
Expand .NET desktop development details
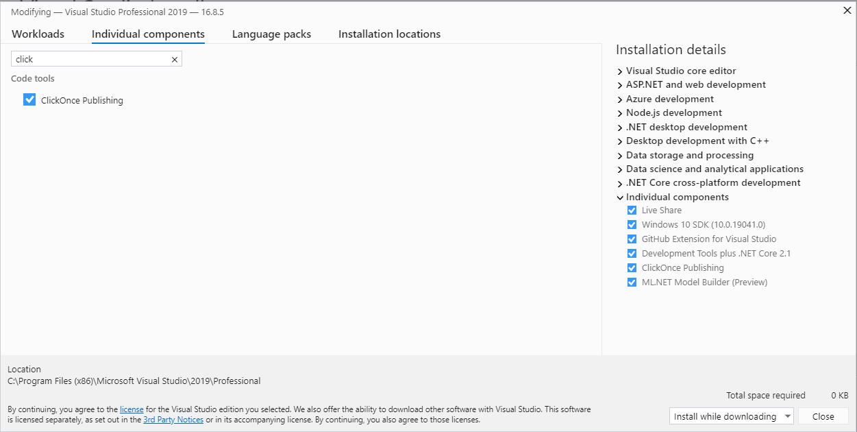coord(620,128)
